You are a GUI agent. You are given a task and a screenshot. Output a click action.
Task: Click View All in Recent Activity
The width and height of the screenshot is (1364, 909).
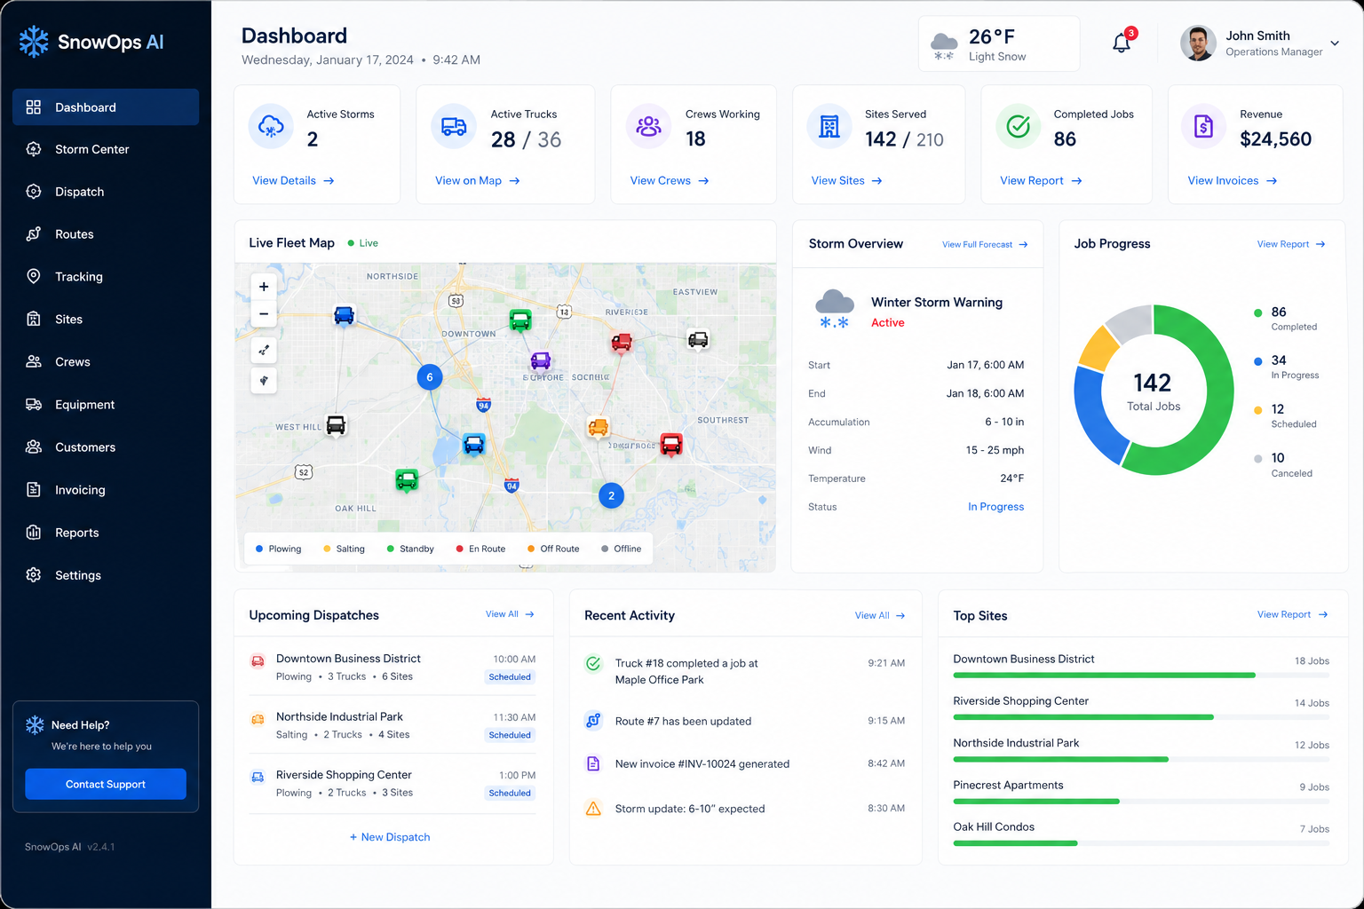(x=880, y=615)
